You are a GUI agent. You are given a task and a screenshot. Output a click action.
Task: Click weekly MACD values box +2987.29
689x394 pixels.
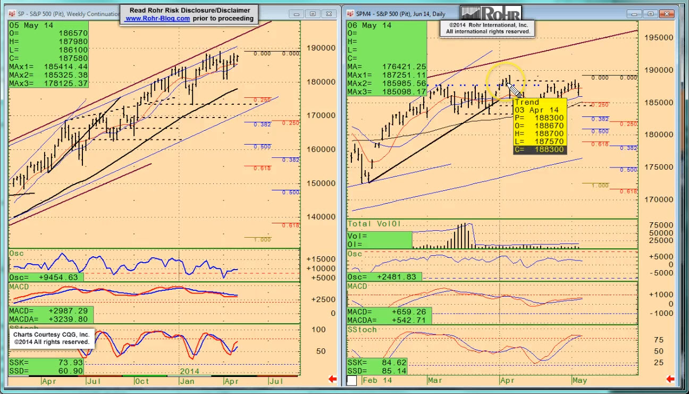point(51,315)
